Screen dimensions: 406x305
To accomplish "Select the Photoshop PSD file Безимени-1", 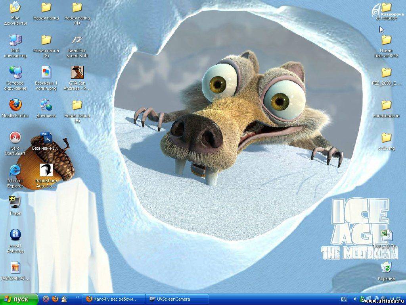I will [x=46, y=138].
